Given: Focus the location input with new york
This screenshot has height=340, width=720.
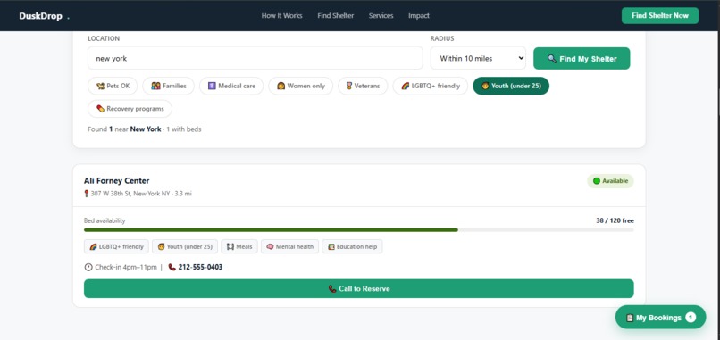Looking at the screenshot, I should [x=255, y=58].
